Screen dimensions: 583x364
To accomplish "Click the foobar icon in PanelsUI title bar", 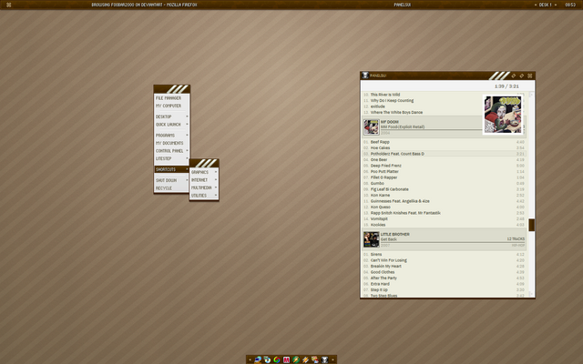I will pyautogui.click(x=365, y=76).
